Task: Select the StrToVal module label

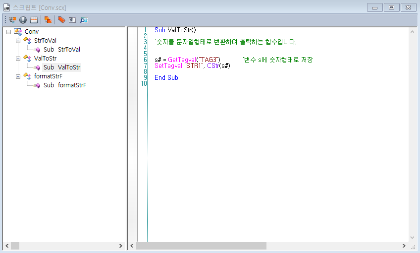Action: 45,41
